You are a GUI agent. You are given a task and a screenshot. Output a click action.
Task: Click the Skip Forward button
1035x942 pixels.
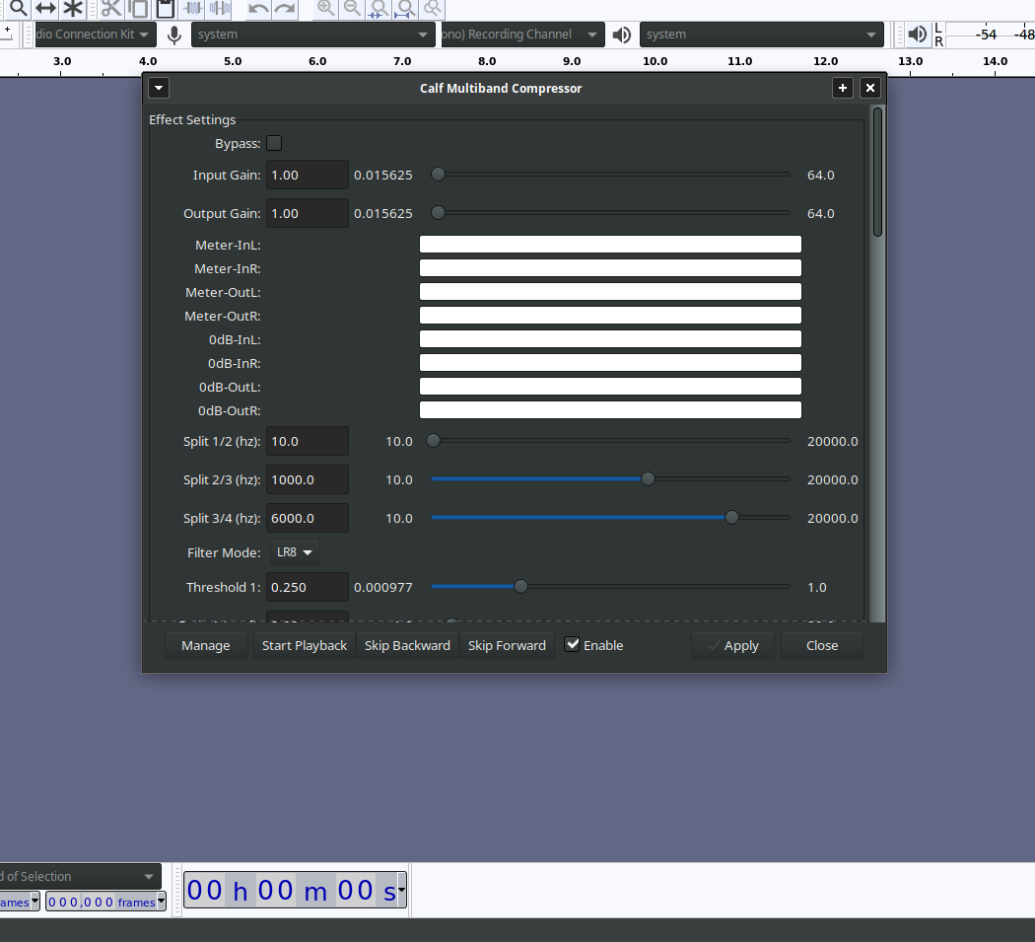[507, 645]
